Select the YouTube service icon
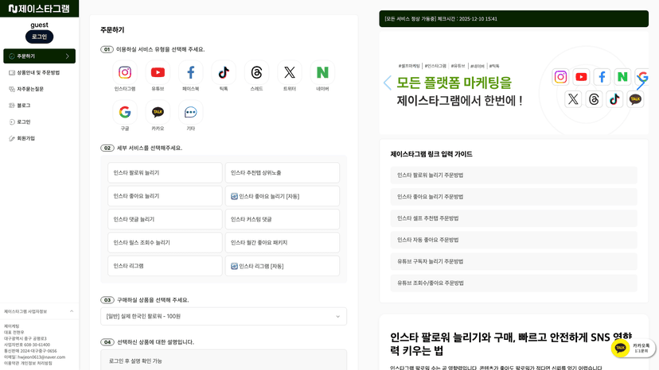659x370 pixels. pyautogui.click(x=158, y=72)
